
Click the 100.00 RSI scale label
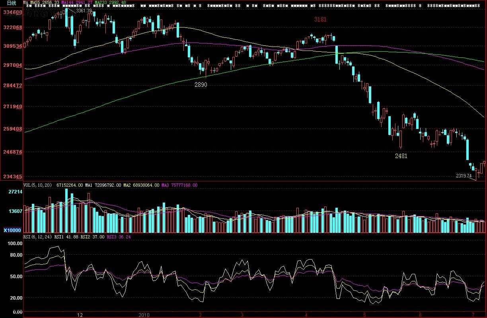coord(15,243)
